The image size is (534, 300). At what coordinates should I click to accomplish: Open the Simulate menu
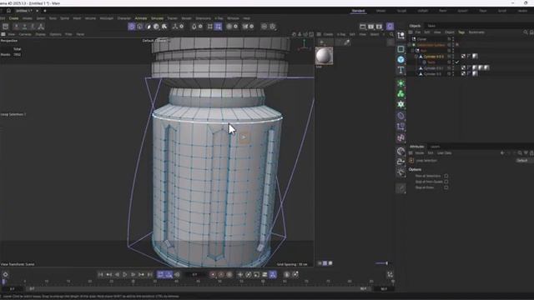point(157,18)
